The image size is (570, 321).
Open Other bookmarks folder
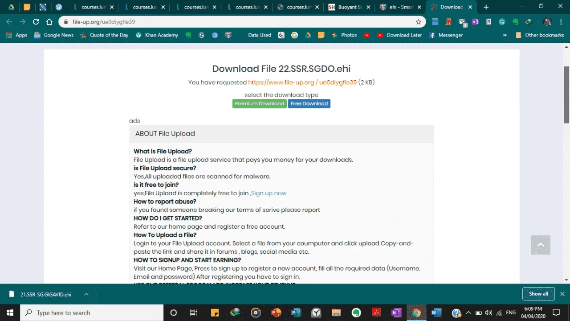[539, 35]
